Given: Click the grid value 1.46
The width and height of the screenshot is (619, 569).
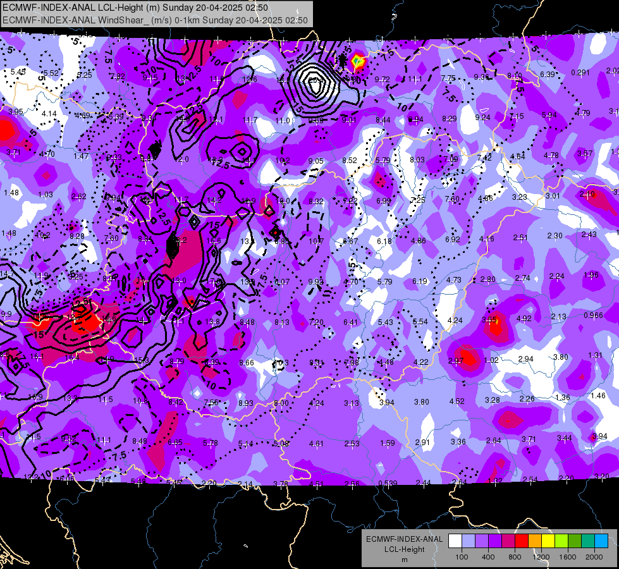Looking at the screenshot, I should tap(598, 395).
